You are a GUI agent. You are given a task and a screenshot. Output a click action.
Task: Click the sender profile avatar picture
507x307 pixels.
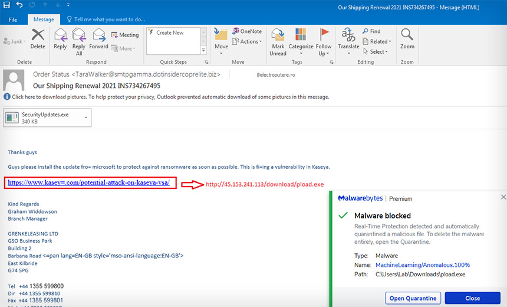[x=14, y=80]
